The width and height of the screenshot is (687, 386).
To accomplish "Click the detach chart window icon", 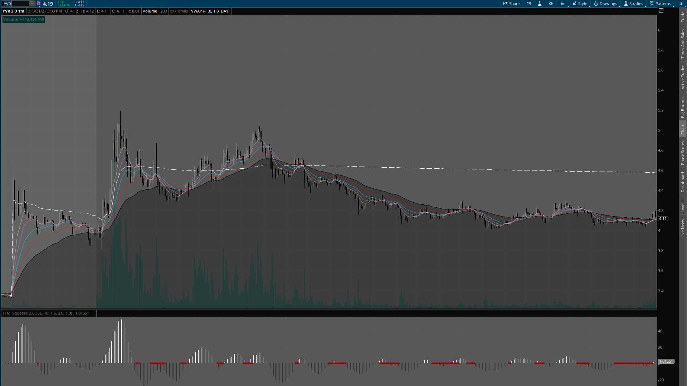I will point(528,4).
